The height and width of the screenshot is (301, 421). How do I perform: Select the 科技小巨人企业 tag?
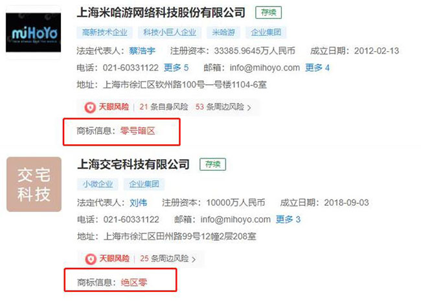[x=170, y=32]
